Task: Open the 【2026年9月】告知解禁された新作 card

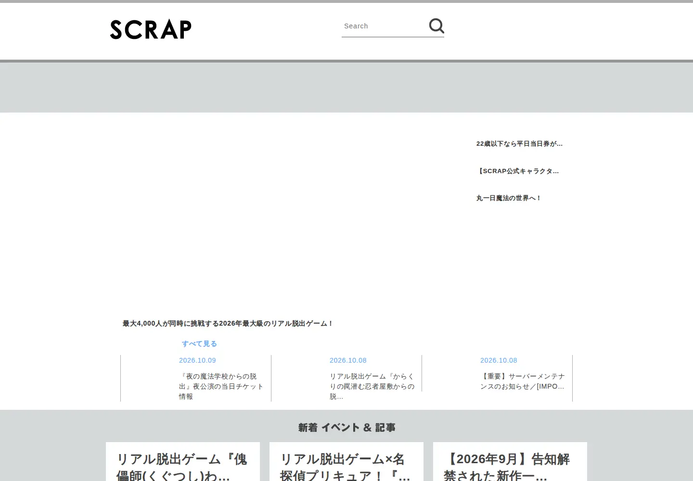Action: click(510, 462)
